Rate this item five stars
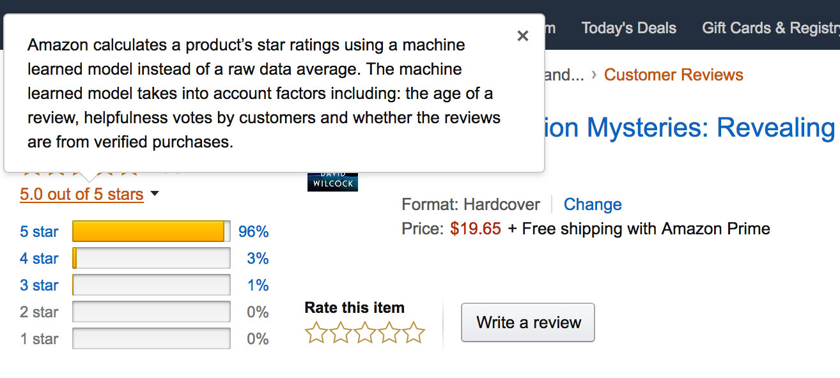The height and width of the screenshot is (378, 840). click(x=414, y=333)
